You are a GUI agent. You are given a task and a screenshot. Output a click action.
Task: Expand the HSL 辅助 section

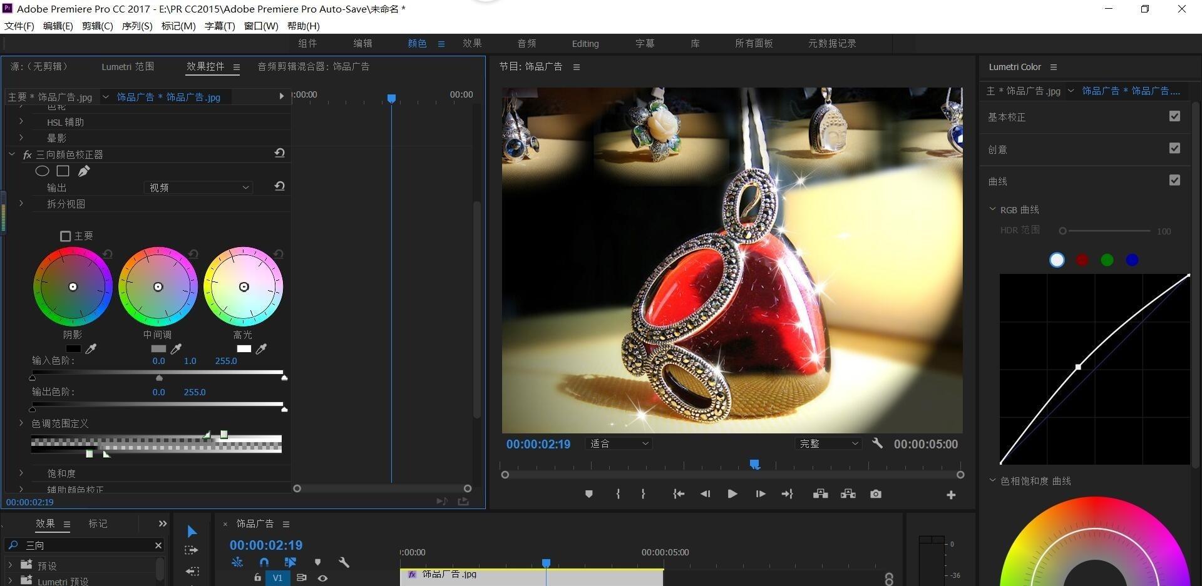click(x=21, y=121)
